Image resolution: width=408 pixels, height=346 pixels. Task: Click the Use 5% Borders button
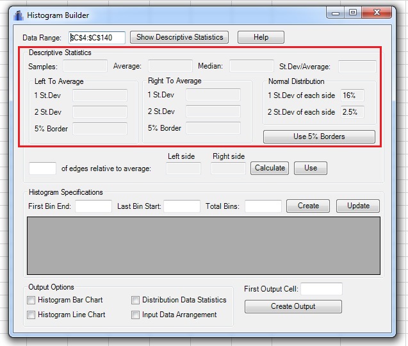[x=319, y=136]
